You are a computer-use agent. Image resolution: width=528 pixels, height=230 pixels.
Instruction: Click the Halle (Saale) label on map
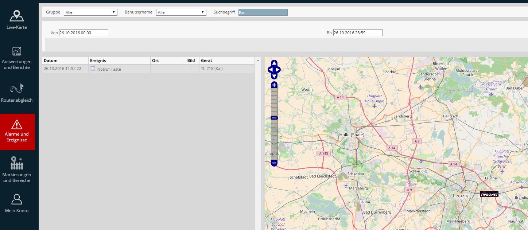[352, 135]
